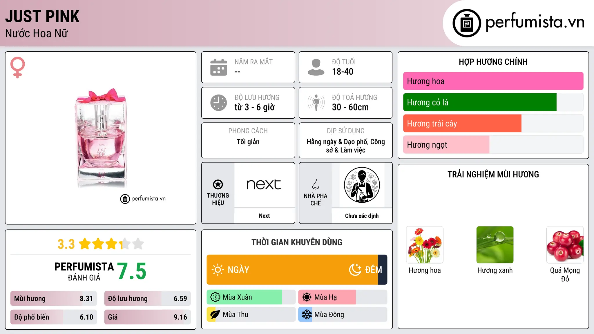This screenshot has width=594, height=334.
Task: Click the sillage icon beside Độ toả hương
Action: coord(316,103)
